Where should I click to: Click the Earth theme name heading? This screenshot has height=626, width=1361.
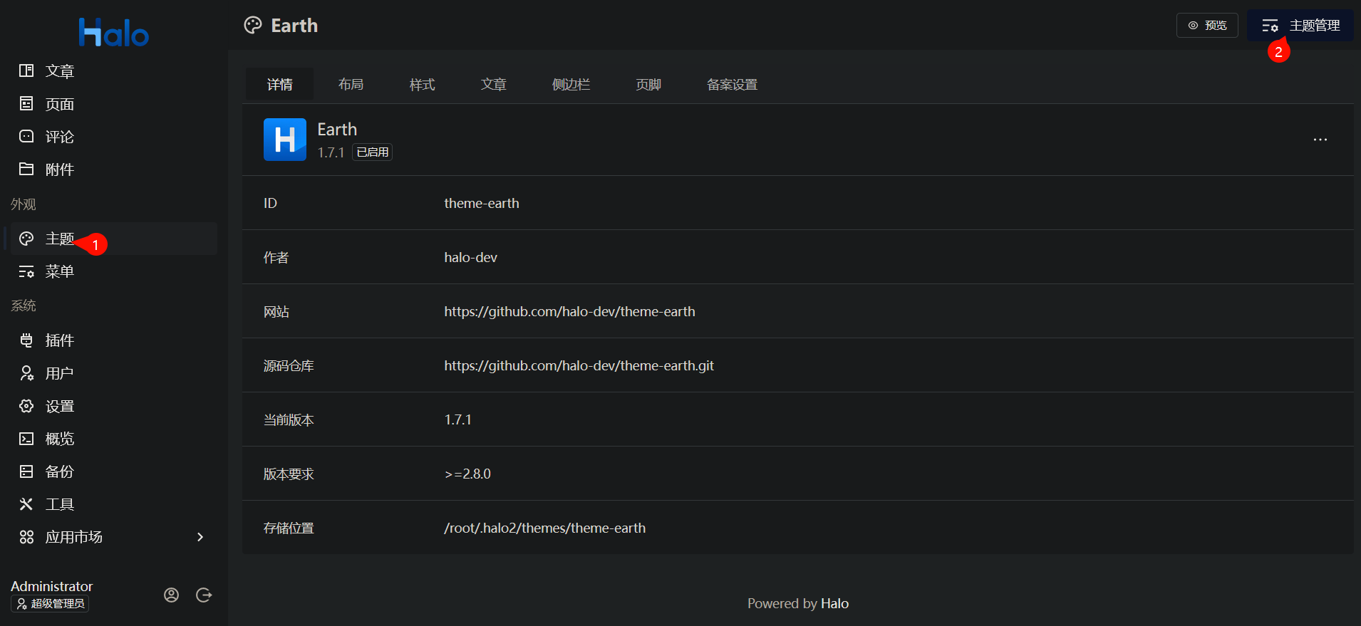tap(337, 129)
